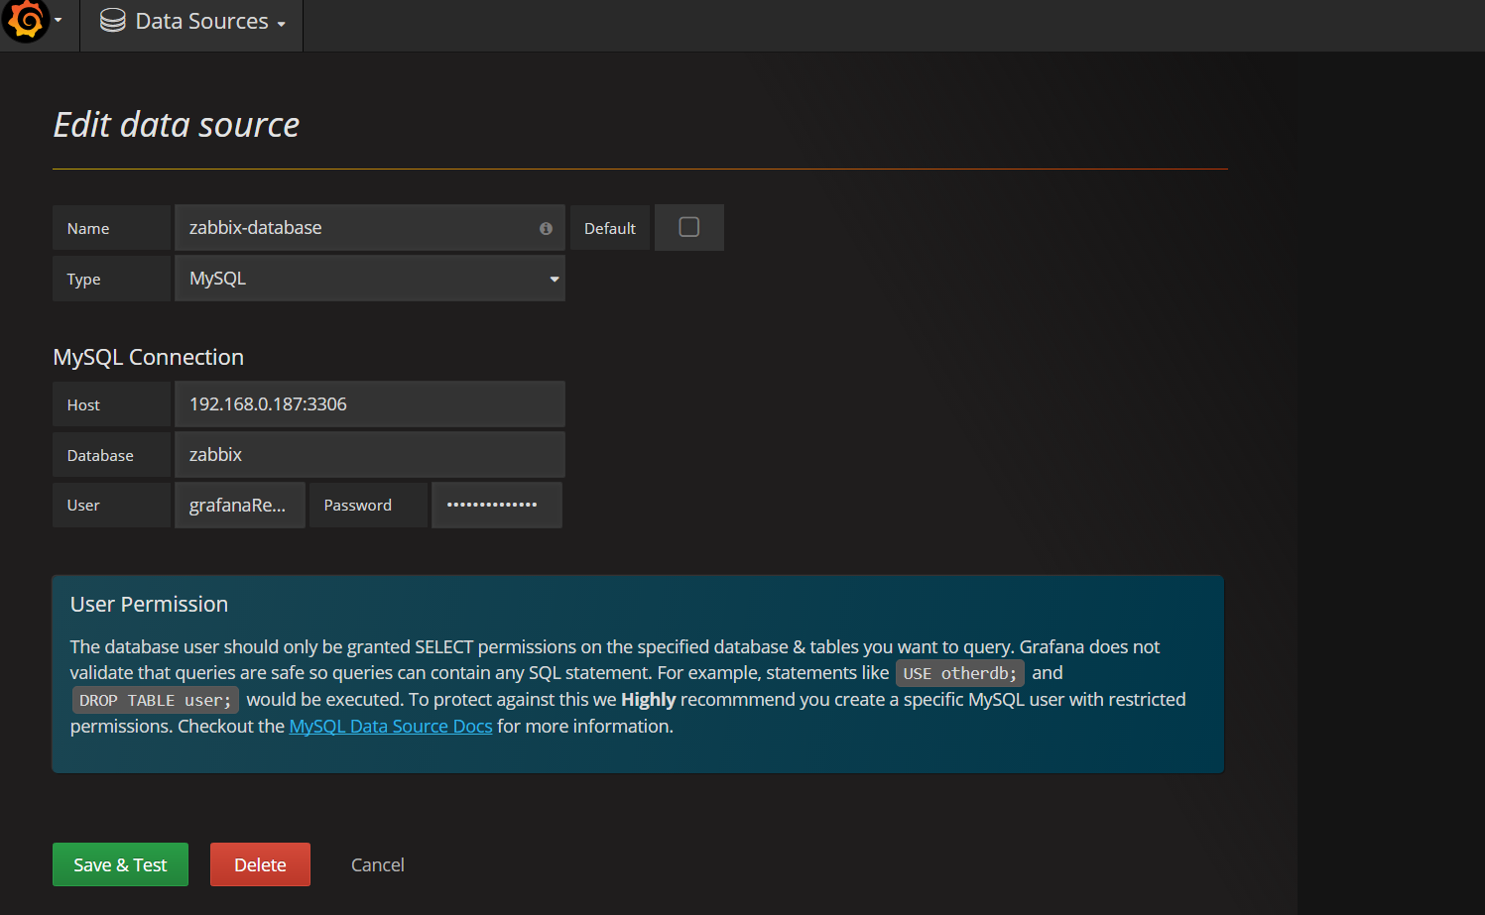Enable the Default data source checkbox
This screenshot has width=1485, height=915.
point(688,227)
